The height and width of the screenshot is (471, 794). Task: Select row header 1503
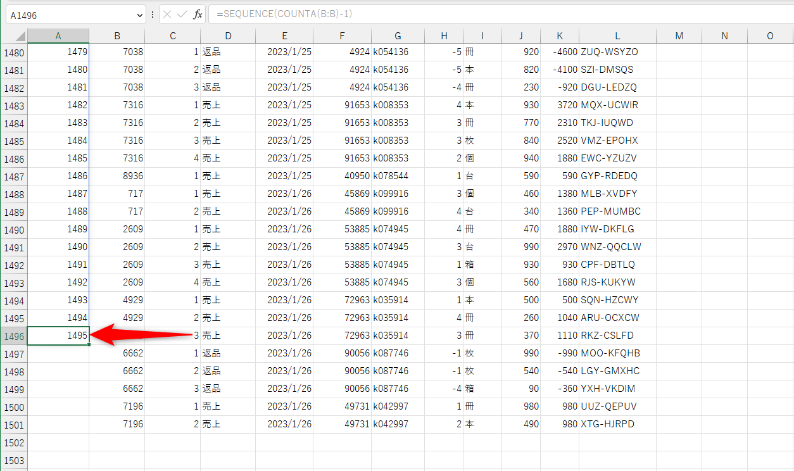14,460
